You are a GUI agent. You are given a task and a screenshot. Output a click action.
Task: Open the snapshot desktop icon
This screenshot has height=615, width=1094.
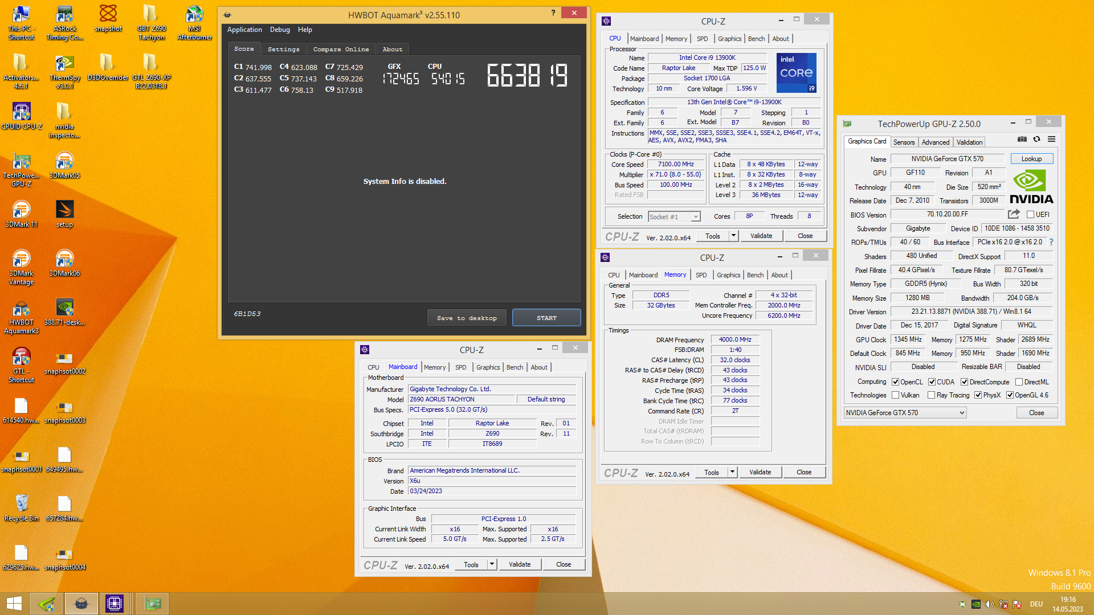pos(108,19)
